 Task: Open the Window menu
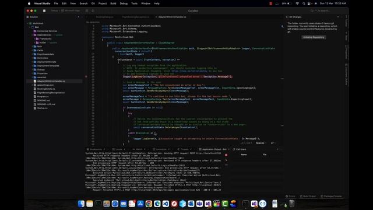point(146,3)
